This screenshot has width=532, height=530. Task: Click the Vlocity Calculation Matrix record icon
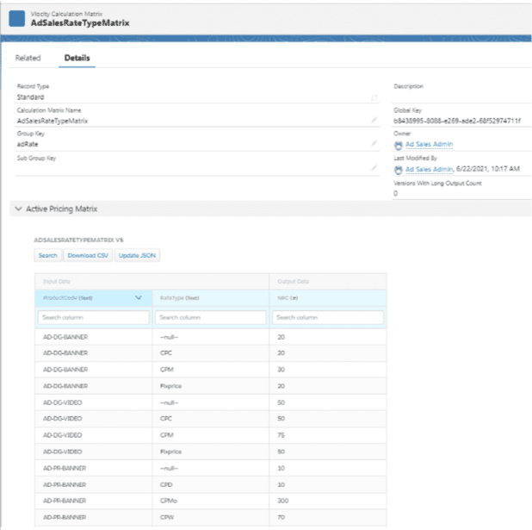pos(16,18)
